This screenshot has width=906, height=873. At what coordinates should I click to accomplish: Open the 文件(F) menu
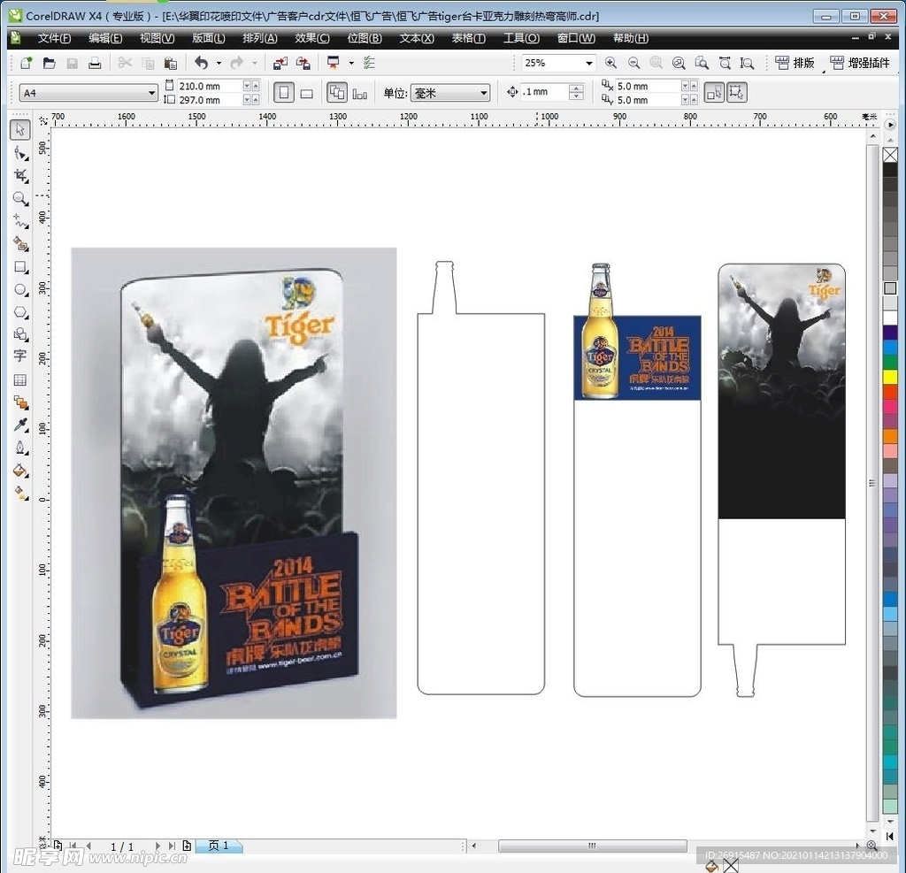tap(54, 38)
